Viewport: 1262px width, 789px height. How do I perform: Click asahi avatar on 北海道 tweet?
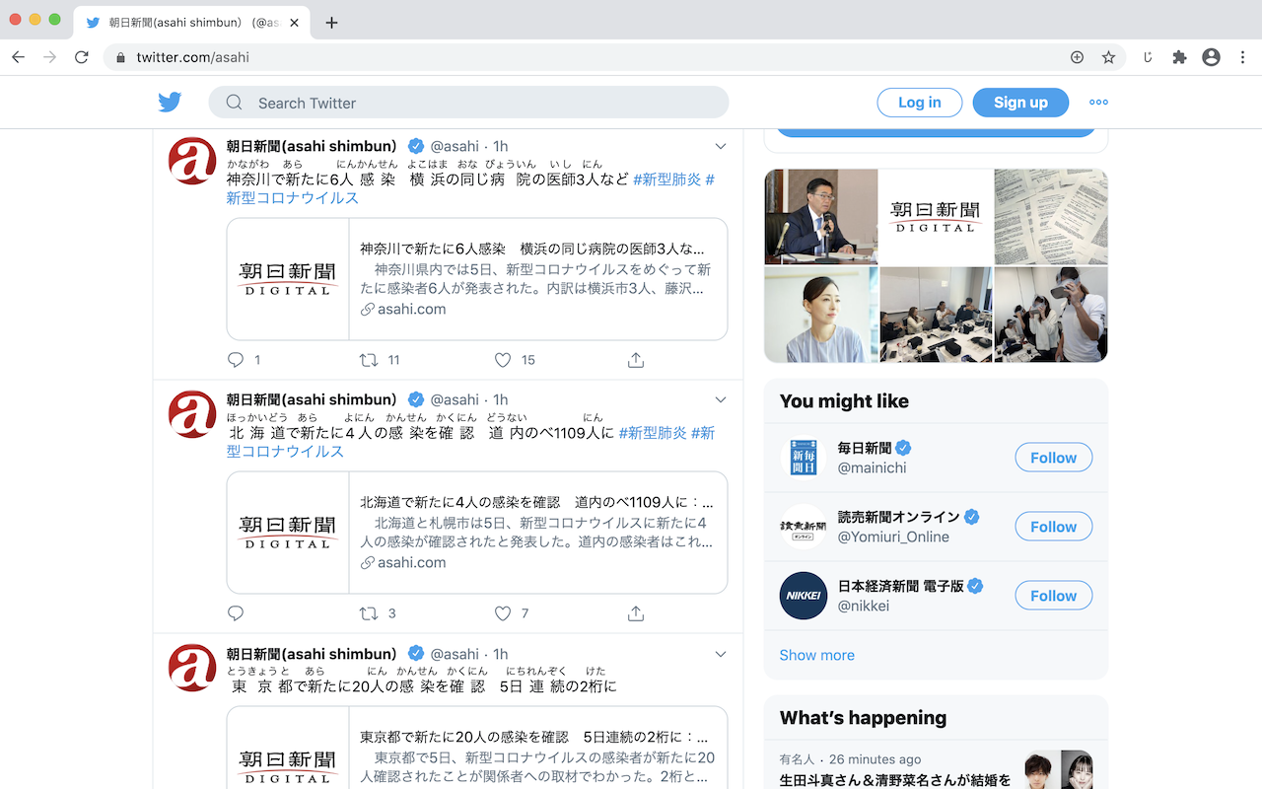click(192, 414)
